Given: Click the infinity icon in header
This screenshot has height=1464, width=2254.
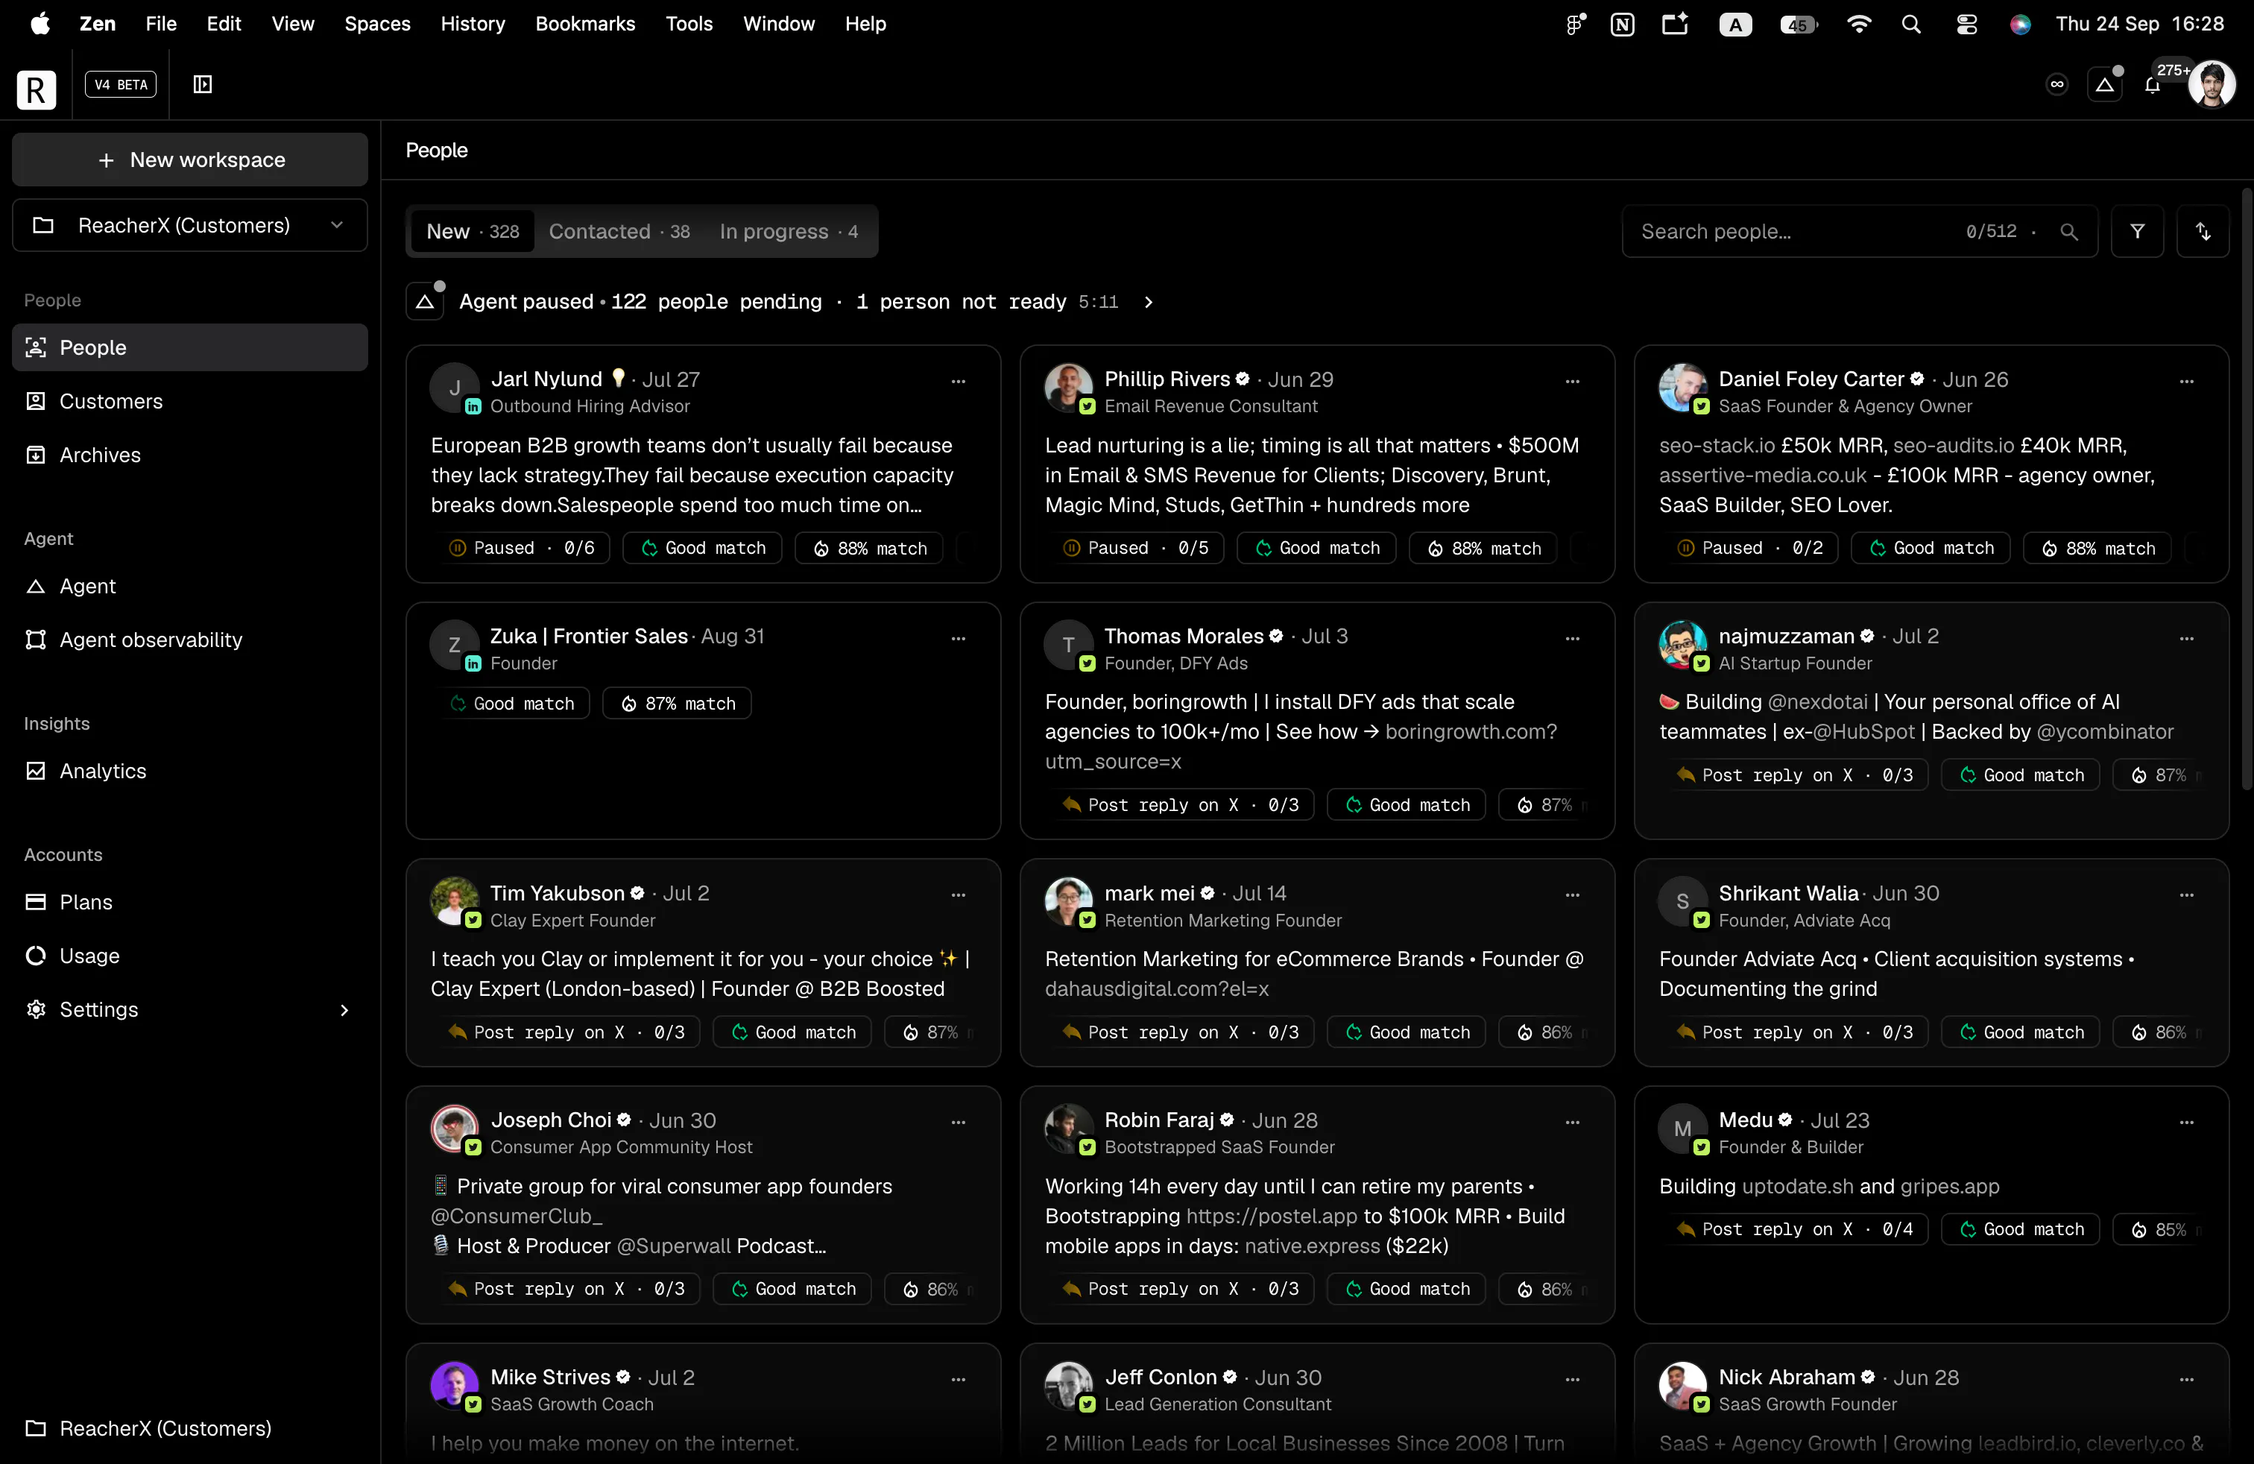Looking at the screenshot, I should point(2057,84).
